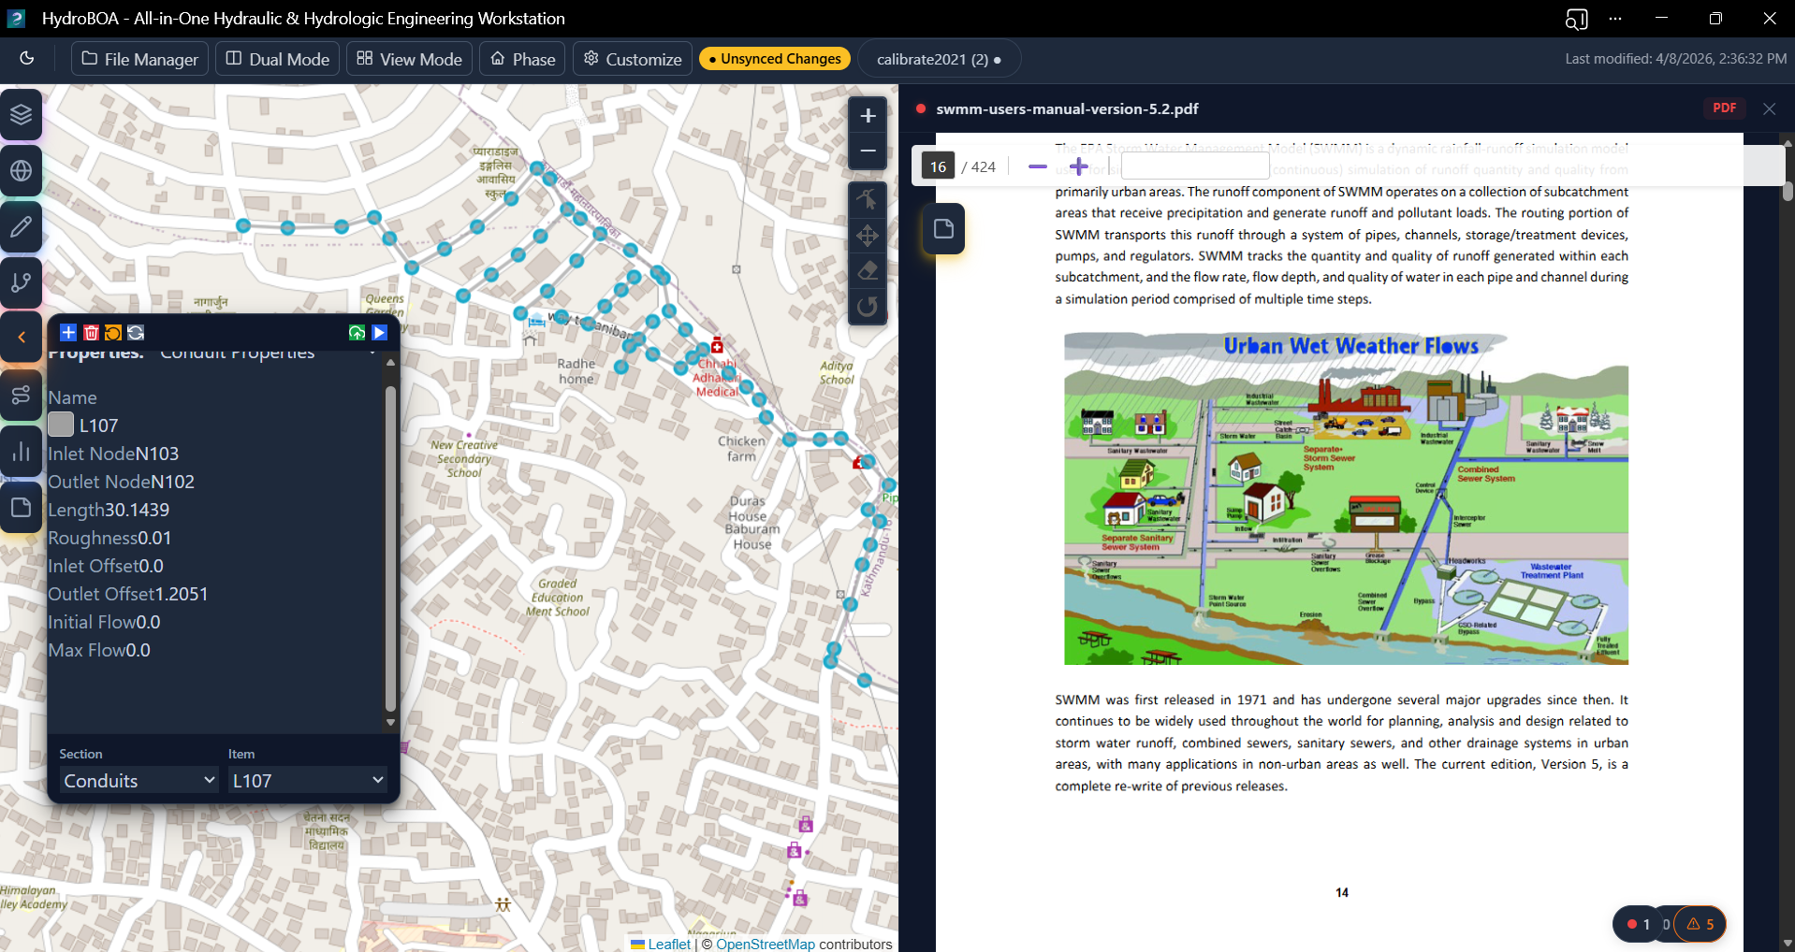Open the OpenStreetMap attribution link
Screen dimensions: 1795x952
(765, 945)
